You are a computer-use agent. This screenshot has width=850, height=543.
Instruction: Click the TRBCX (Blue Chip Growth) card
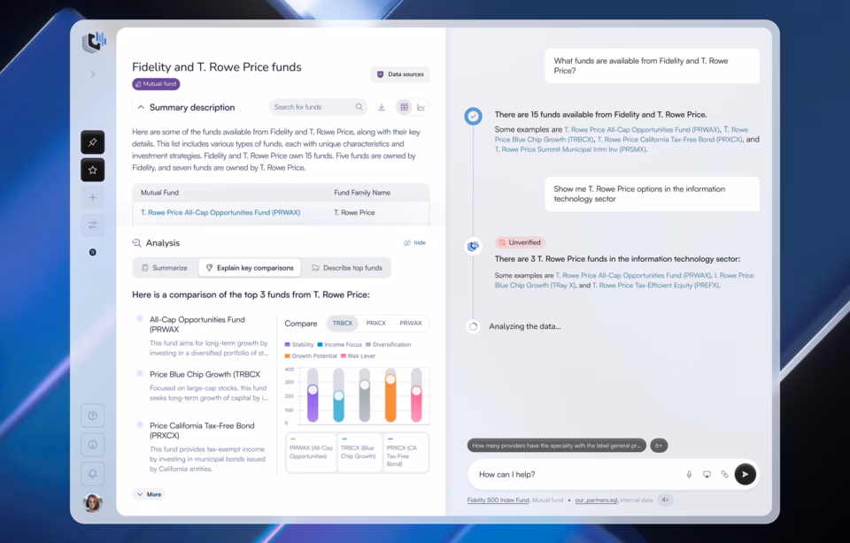pyautogui.click(x=359, y=453)
